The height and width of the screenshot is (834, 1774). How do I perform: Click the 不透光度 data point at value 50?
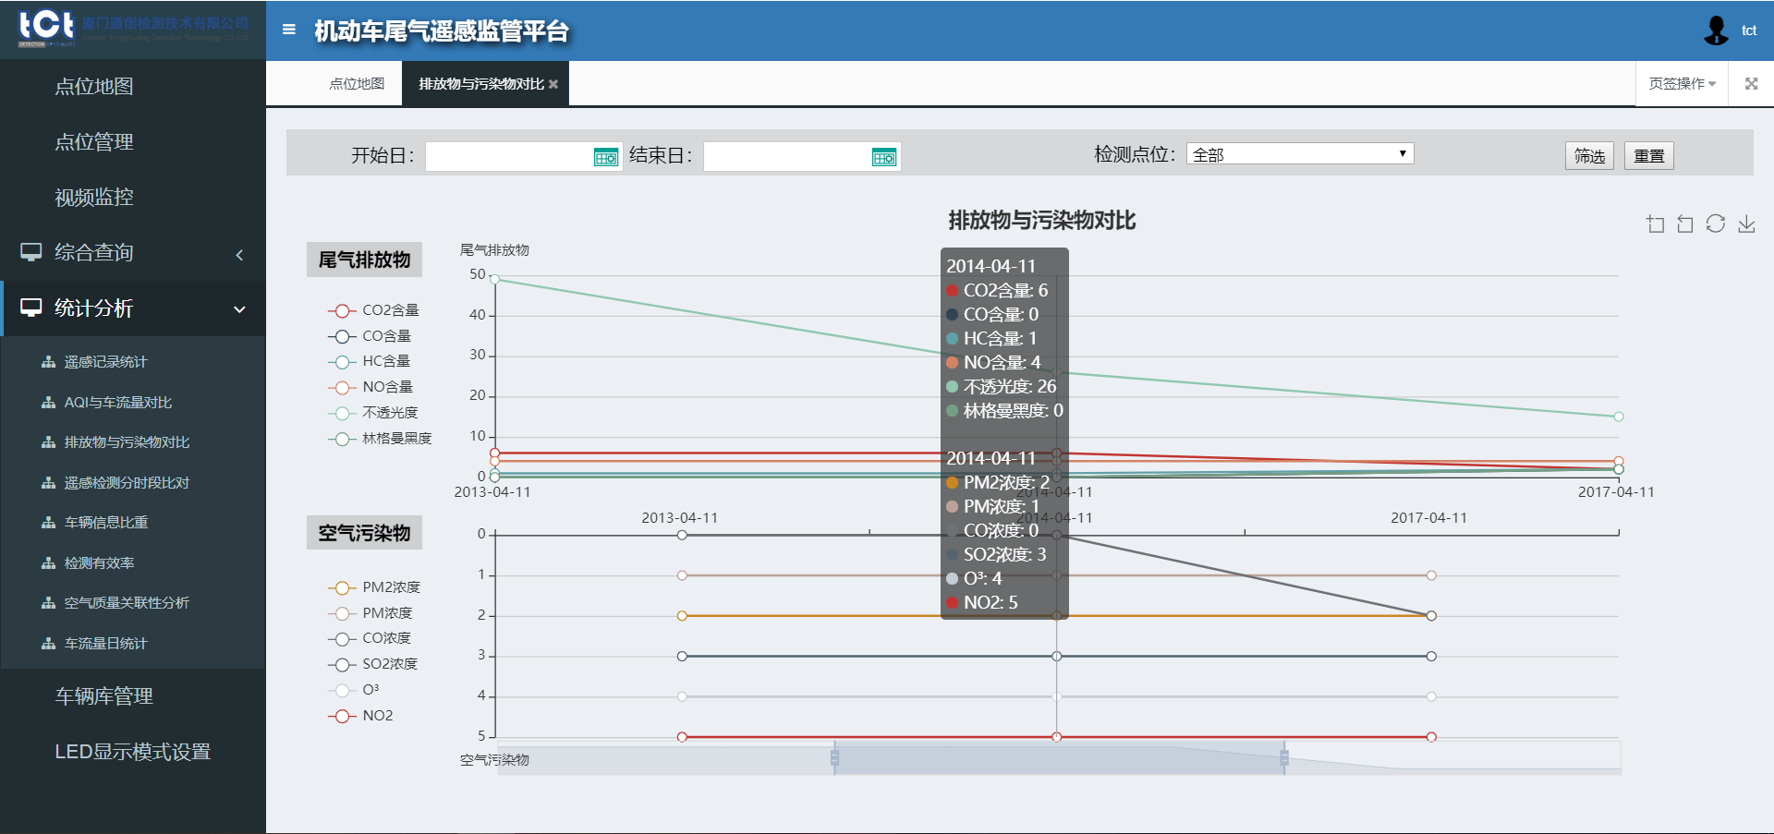point(495,279)
